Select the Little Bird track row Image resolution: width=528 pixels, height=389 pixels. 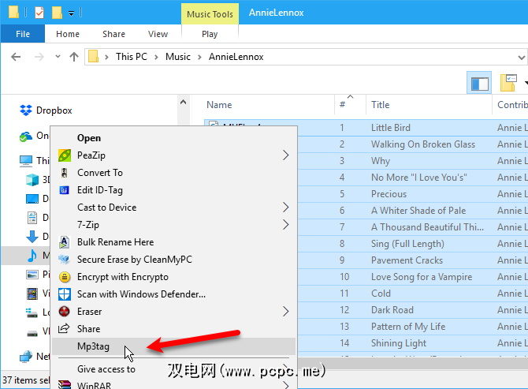[391, 127]
